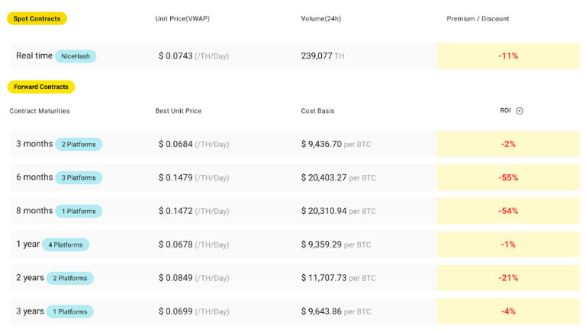Click the Best Unit Price column header
Viewport: 586px width, 332px height.
(179, 111)
